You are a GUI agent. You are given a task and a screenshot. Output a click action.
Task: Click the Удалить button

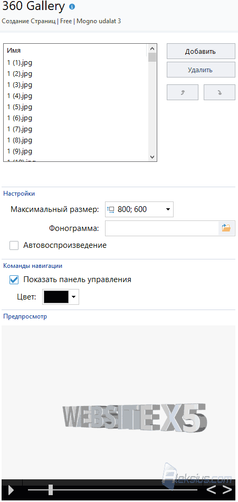click(201, 70)
